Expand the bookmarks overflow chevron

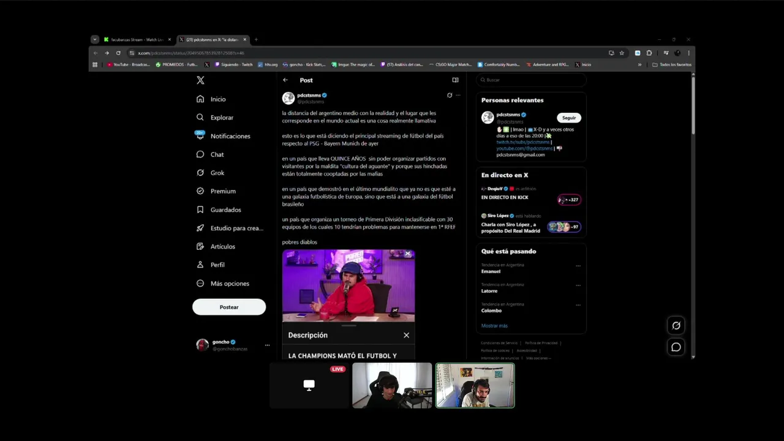pyautogui.click(x=639, y=64)
